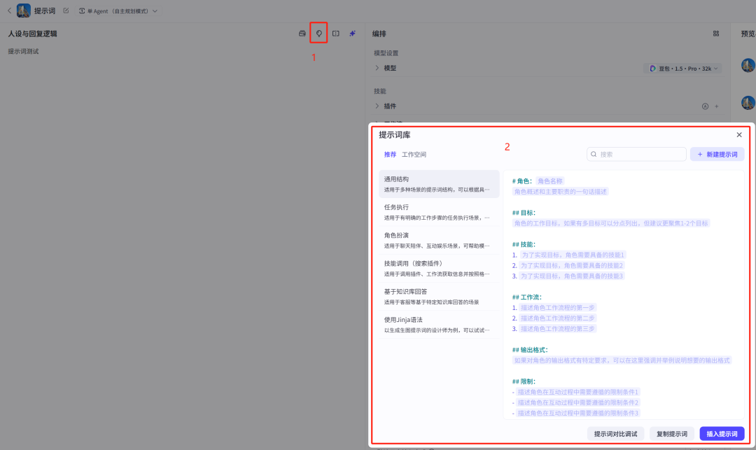Click the circled A icon in 插件 row

[705, 106]
